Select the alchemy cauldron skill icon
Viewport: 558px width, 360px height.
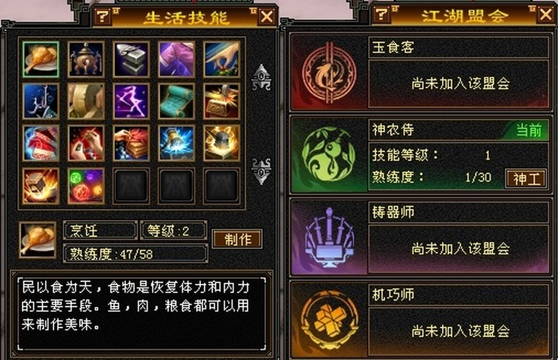coord(86,59)
